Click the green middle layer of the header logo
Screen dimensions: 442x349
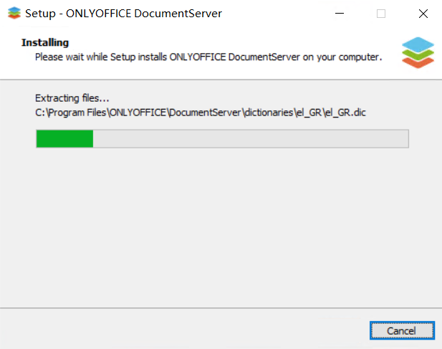pyautogui.click(x=418, y=54)
